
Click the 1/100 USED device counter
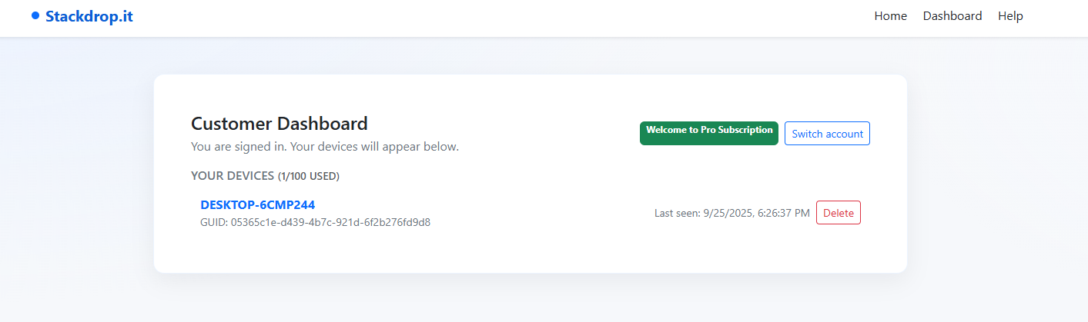click(309, 177)
